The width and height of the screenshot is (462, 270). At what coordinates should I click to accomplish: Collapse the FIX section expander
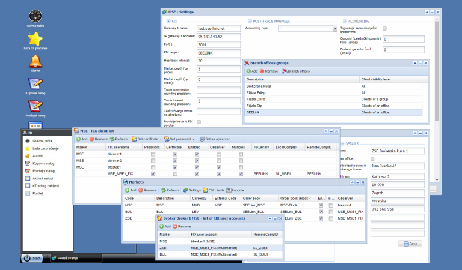click(168, 21)
